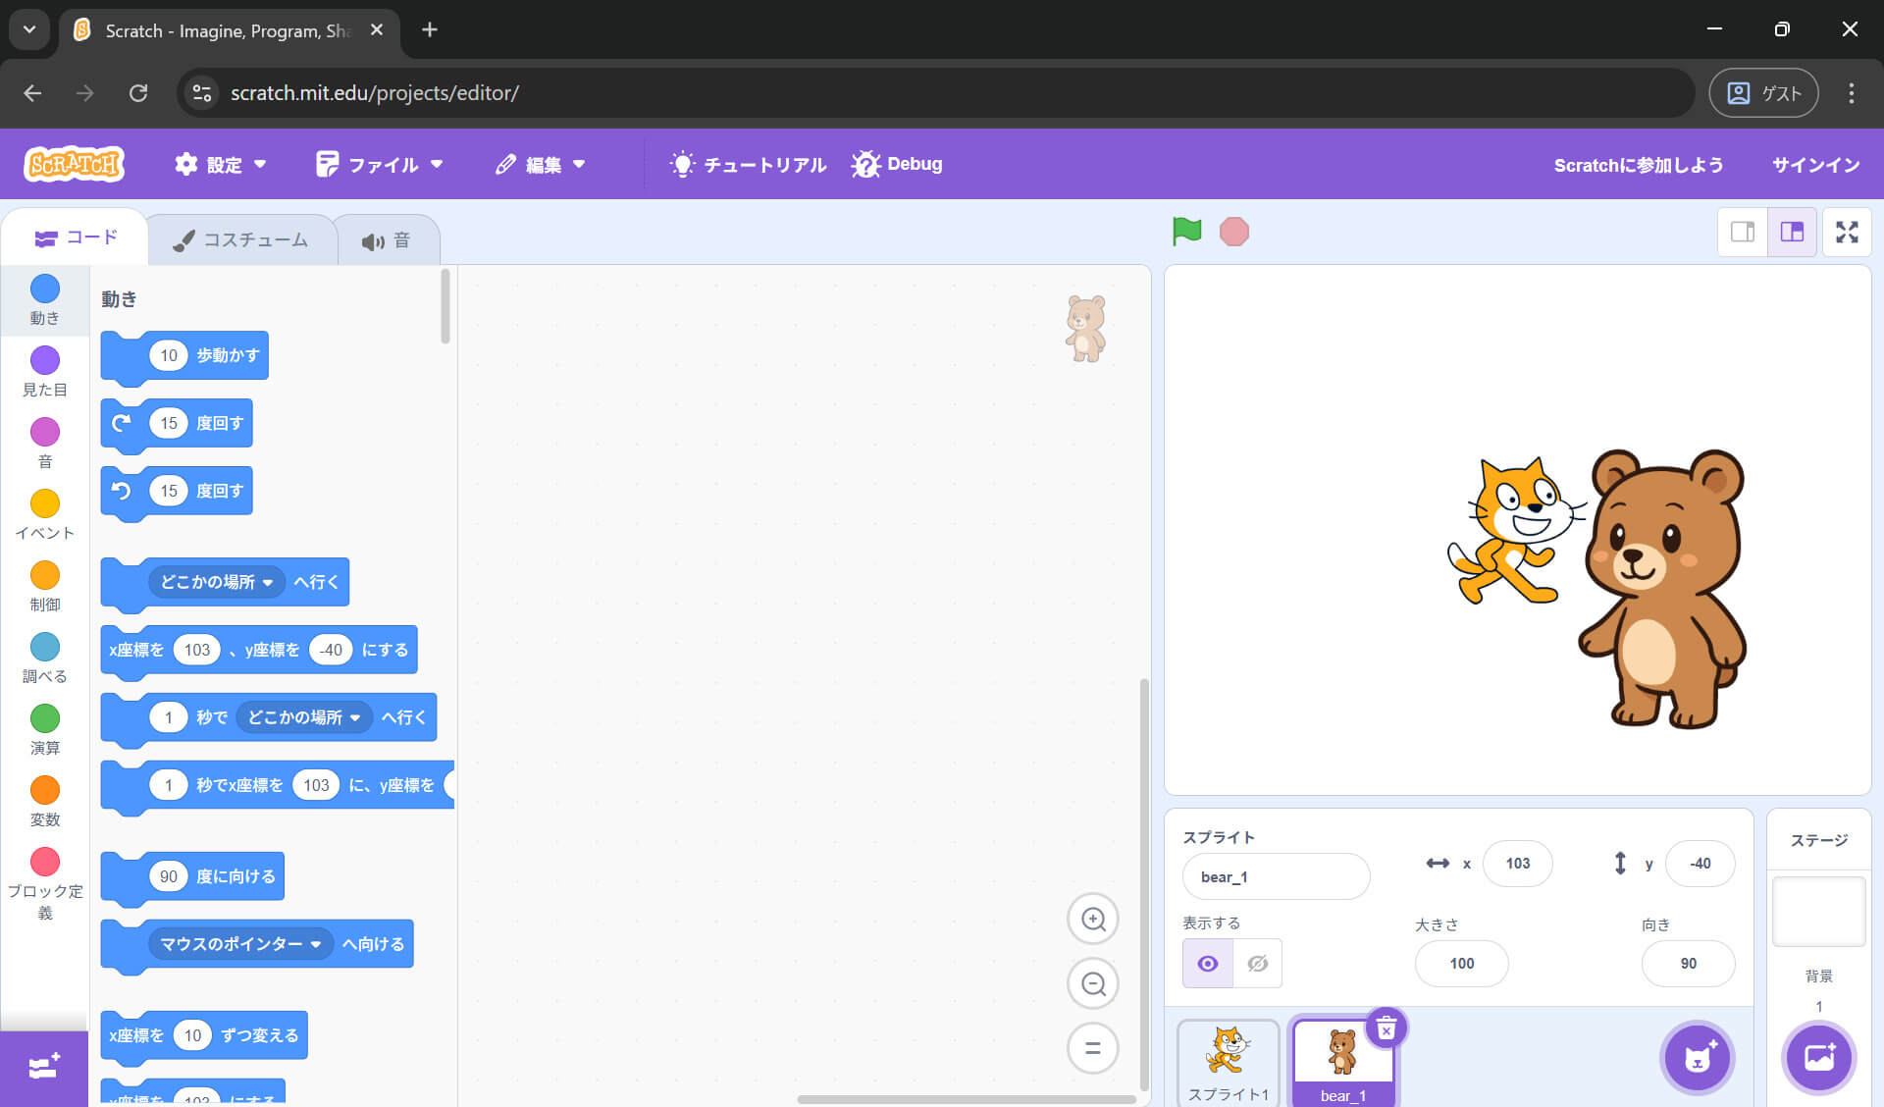Screen dimensions: 1884x1107
Task: Reset workspace zoom with equals icon
Action: [1093, 1048]
